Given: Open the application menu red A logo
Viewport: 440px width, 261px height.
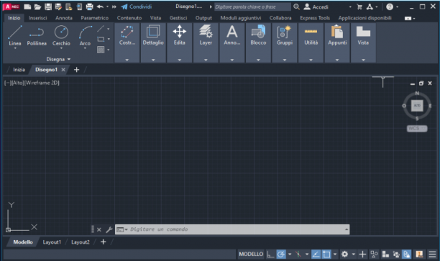Looking at the screenshot, I should coord(12,6).
